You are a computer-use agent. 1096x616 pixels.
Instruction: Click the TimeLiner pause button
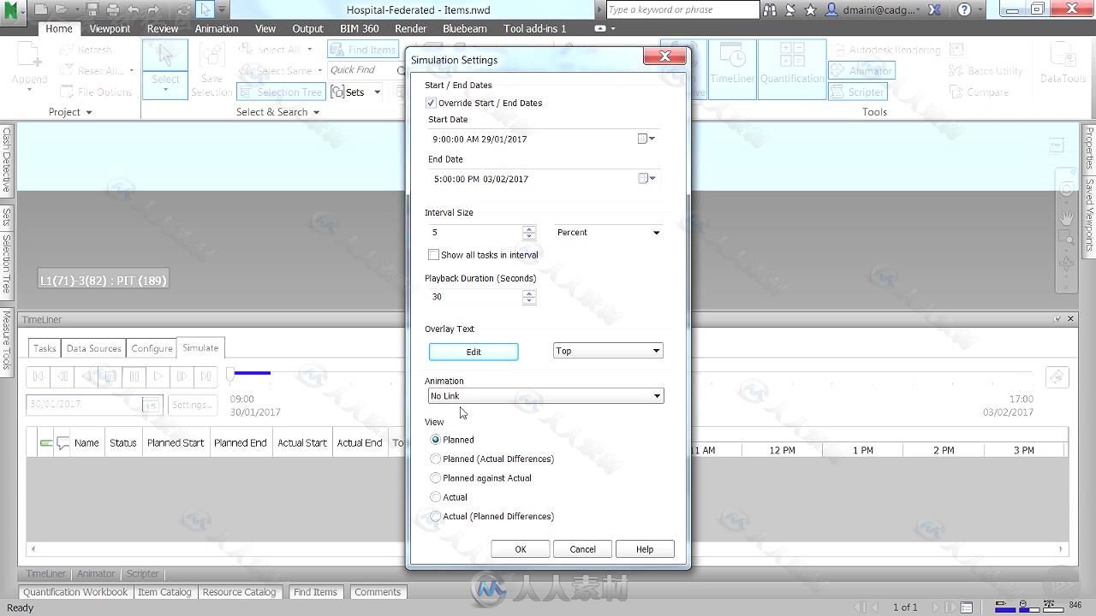pyautogui.click(x=134, y=376)
